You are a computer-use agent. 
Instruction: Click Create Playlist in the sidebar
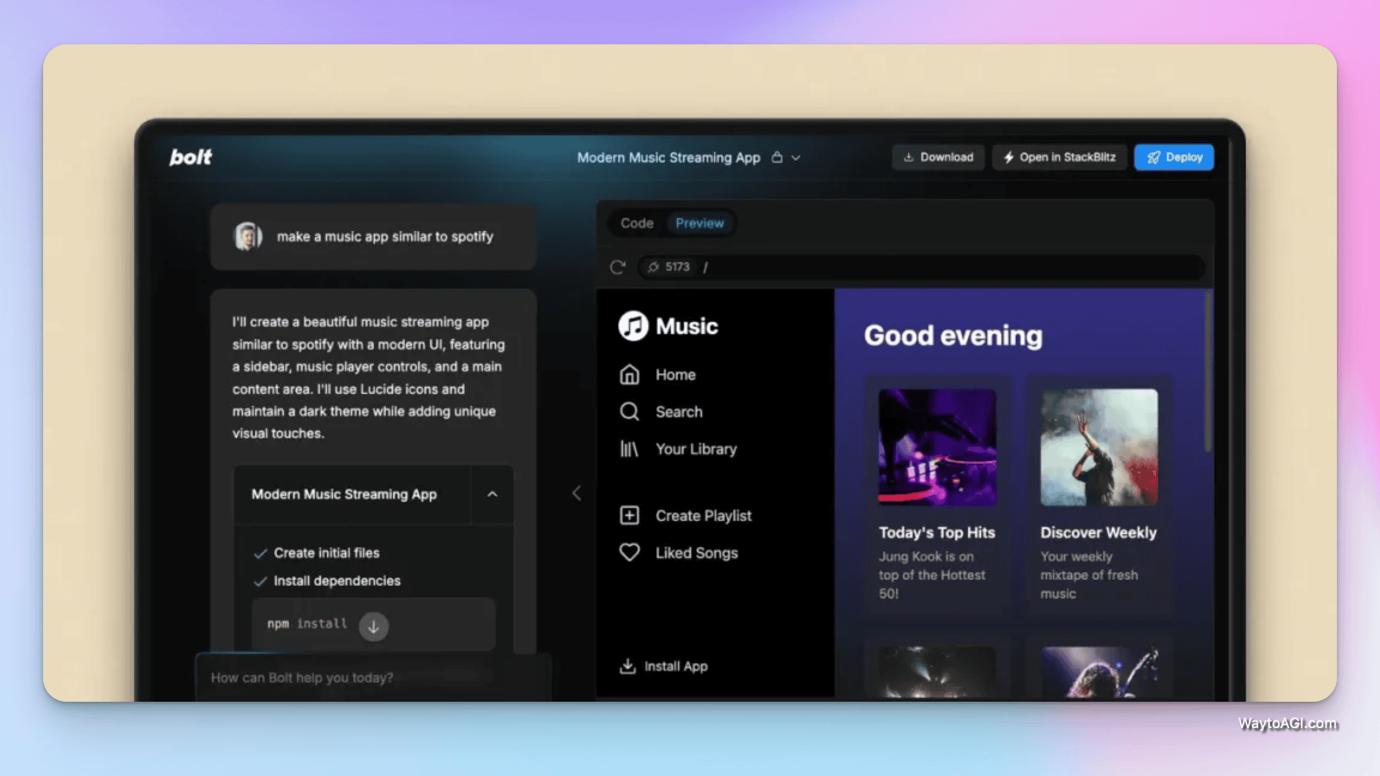tap(703, 516)
